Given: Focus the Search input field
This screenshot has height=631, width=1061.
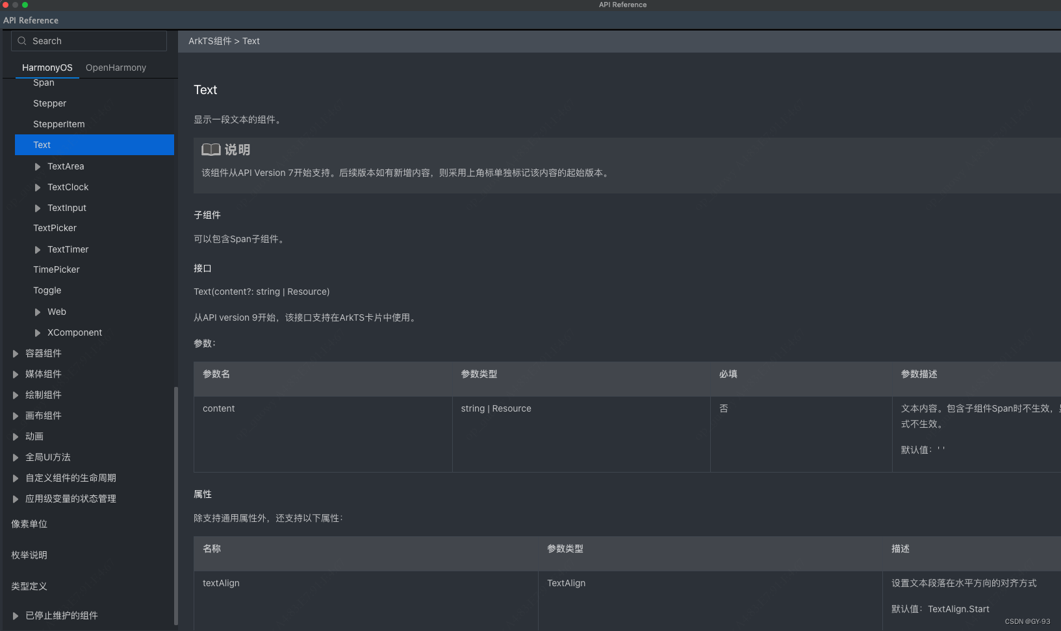Looking at the screenshot, I should 89,41.
